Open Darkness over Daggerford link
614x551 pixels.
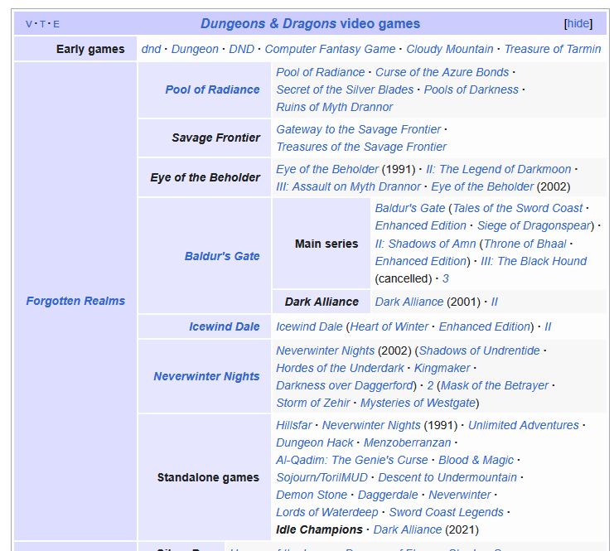click(345, 386)
